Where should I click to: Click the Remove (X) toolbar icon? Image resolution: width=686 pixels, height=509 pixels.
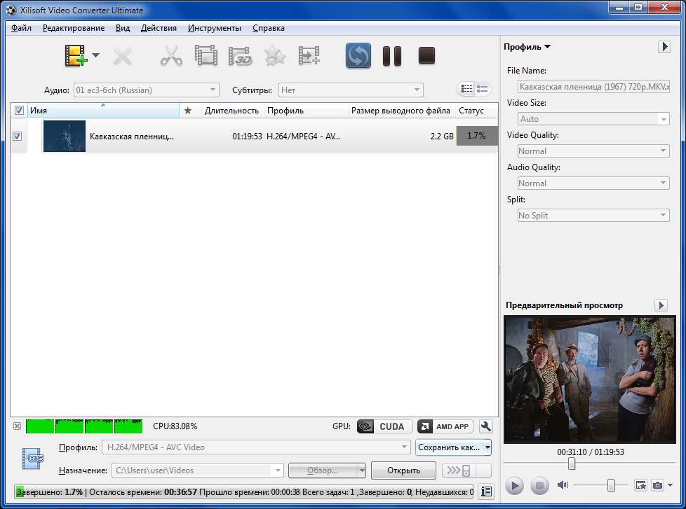(123, 56)
